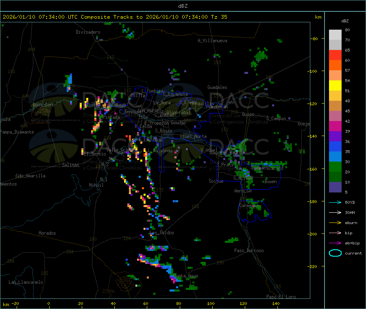Click the El_Desvio map label
The image size is (366, 309).
(x=95, y=154)
